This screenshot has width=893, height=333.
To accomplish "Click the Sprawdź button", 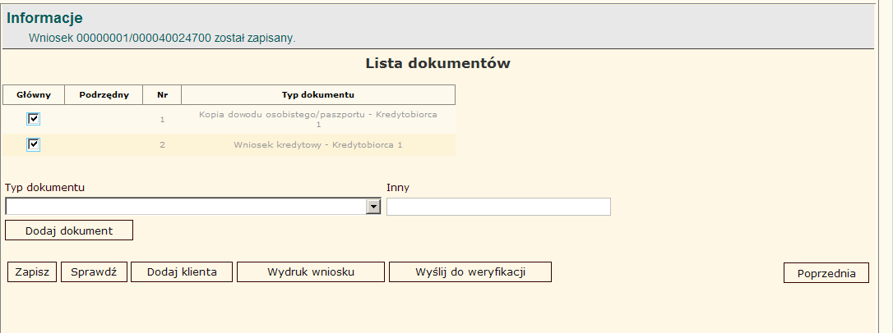I will click(x=94, y=272).
